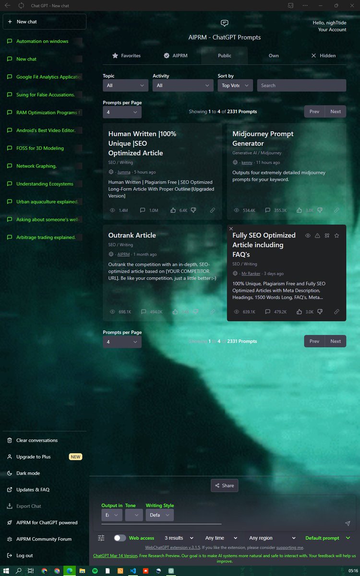The height and width of the screenshot is (576, 360).
Task: Click Clear conversations in the sidebar
Action: point(44,440)
